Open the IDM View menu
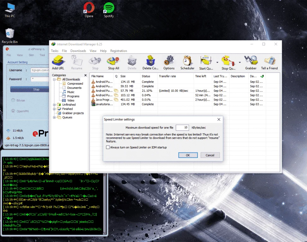The image size is (307, 242). pyautogui.click(x=93, y=51)
